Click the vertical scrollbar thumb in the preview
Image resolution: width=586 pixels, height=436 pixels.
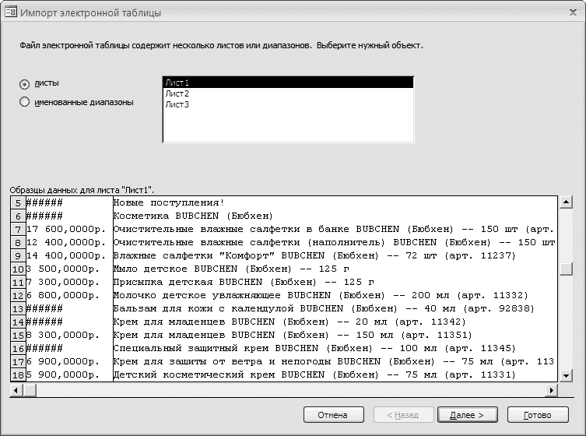(566, 269)
